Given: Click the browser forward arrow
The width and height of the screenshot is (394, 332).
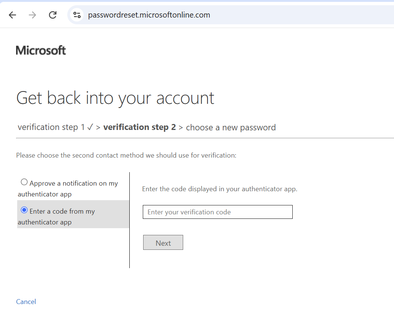Looking at the screenshot, I should [x=33, y=15].
